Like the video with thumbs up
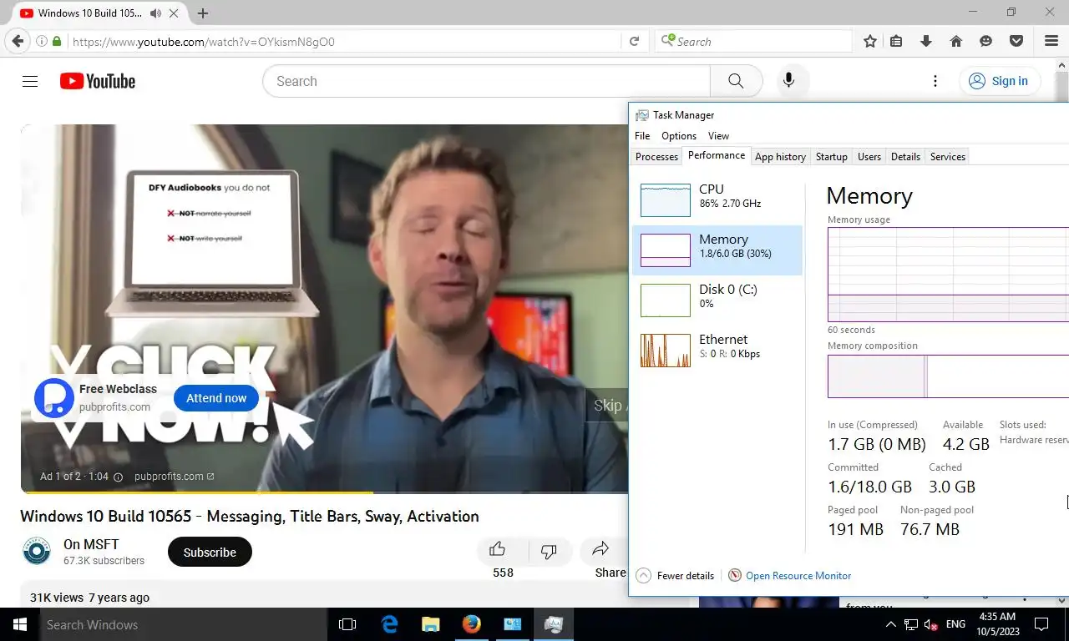Image resolution: width=1069 pixels, height=641 pixels. point(498,549)
